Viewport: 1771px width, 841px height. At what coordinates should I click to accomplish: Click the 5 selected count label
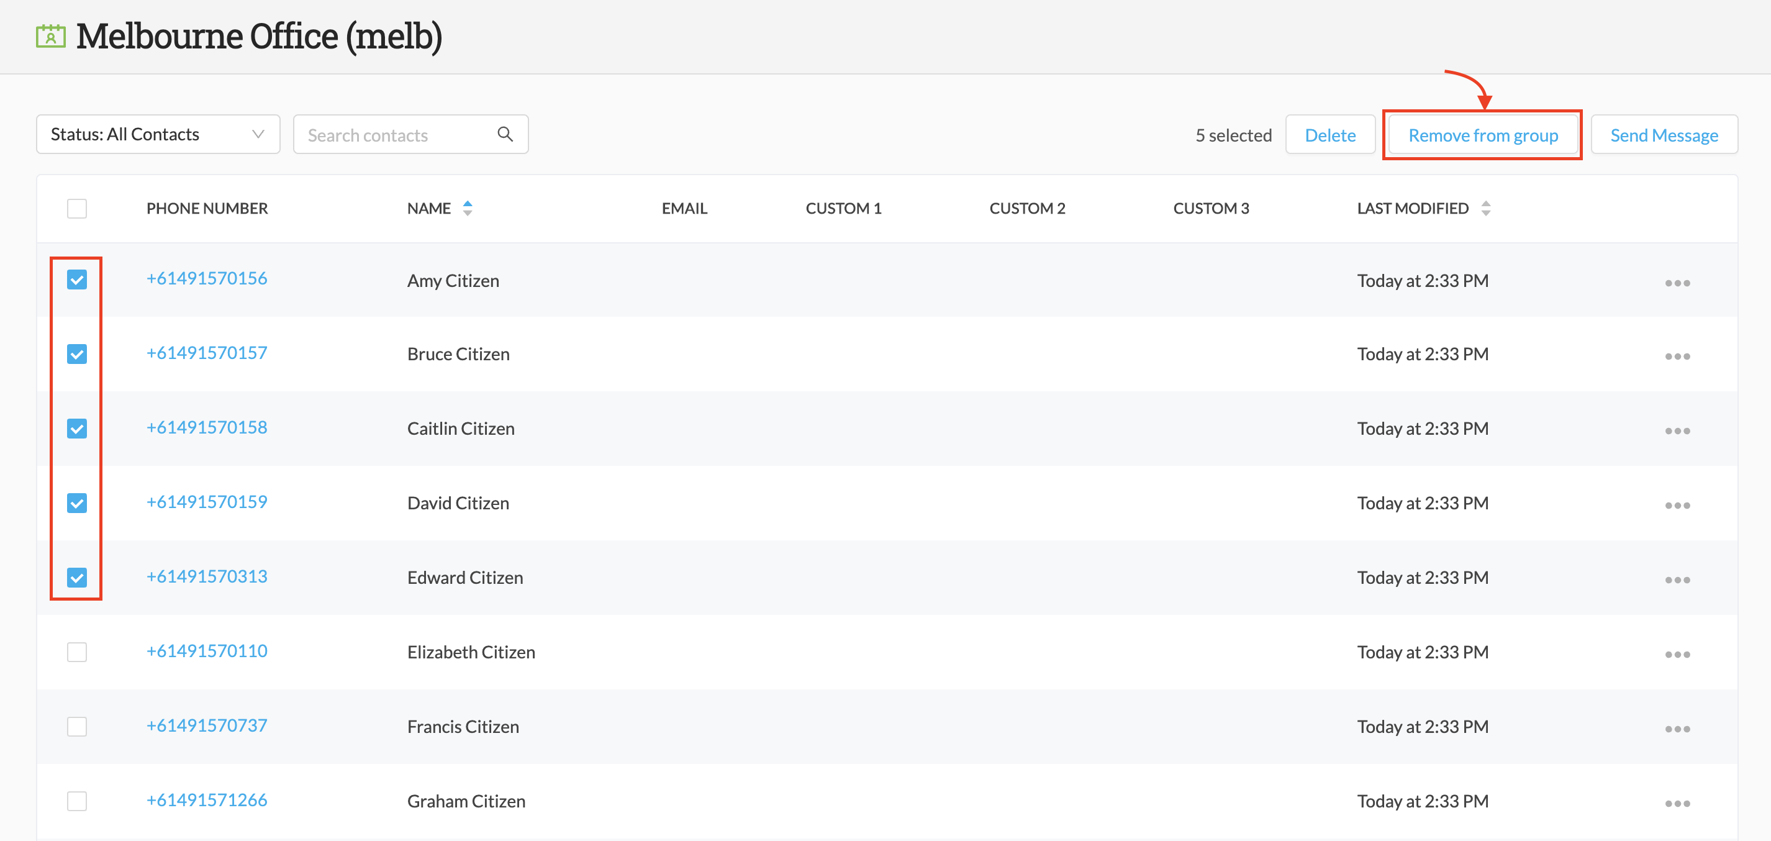[1233, 135]
